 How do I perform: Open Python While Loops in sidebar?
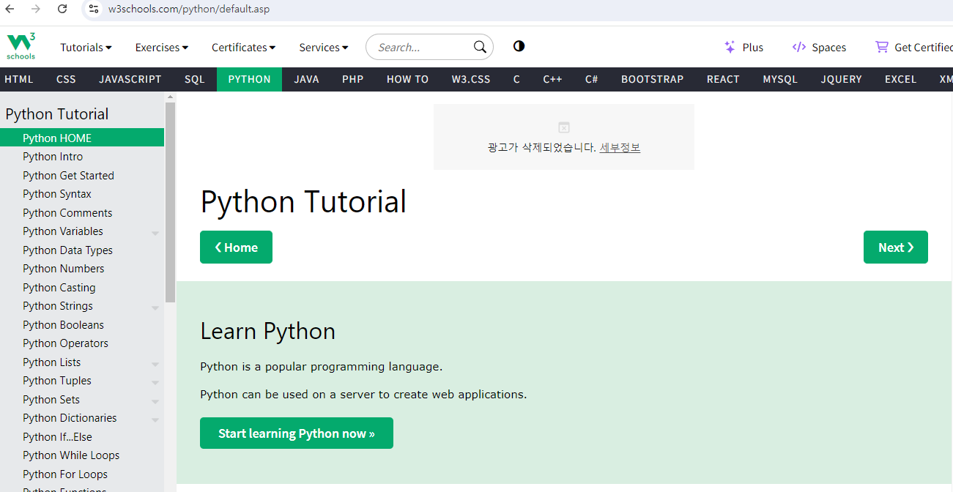[x=82, y=455]
